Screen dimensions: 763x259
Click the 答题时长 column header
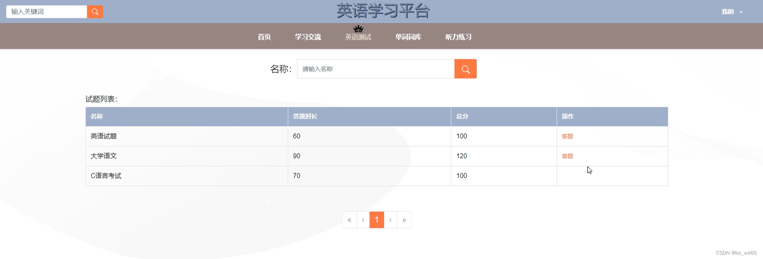coord(370,116)
